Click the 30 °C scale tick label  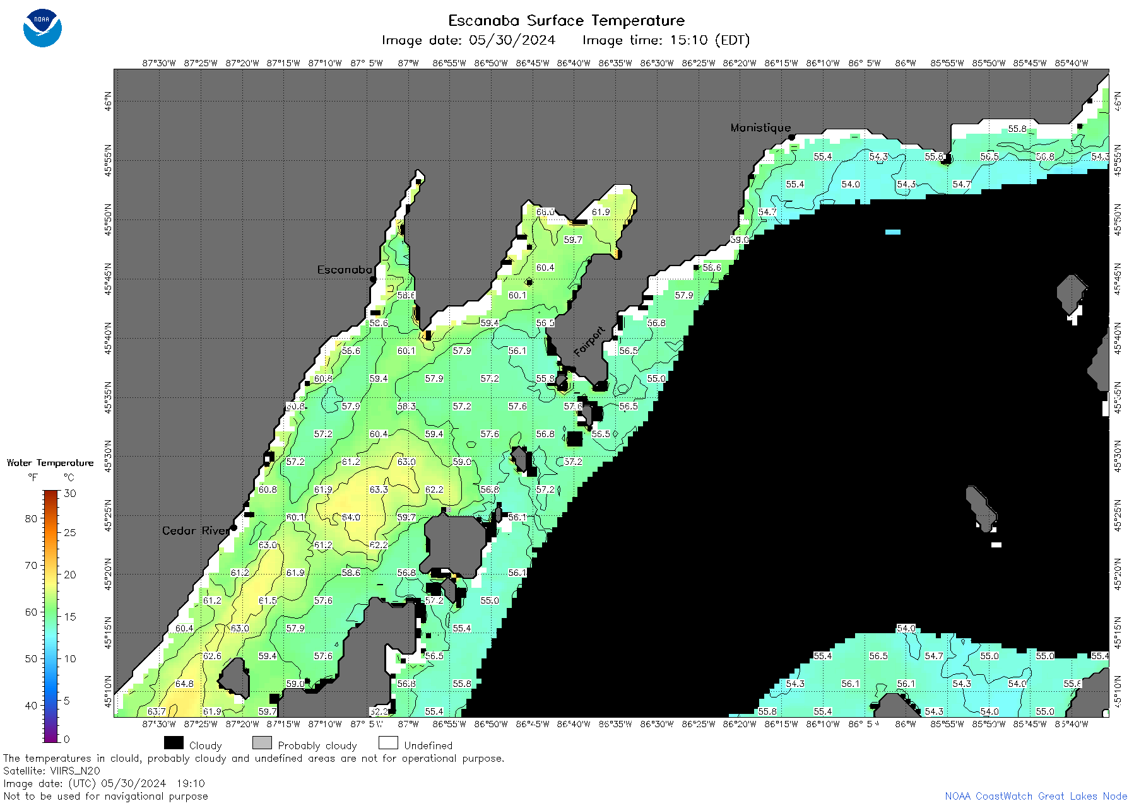pos(70,493)
